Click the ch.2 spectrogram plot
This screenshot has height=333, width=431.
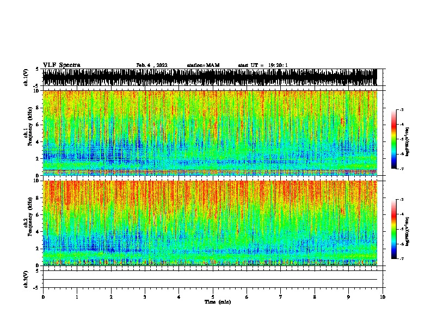pyautogui.click(x=210, y=223)
